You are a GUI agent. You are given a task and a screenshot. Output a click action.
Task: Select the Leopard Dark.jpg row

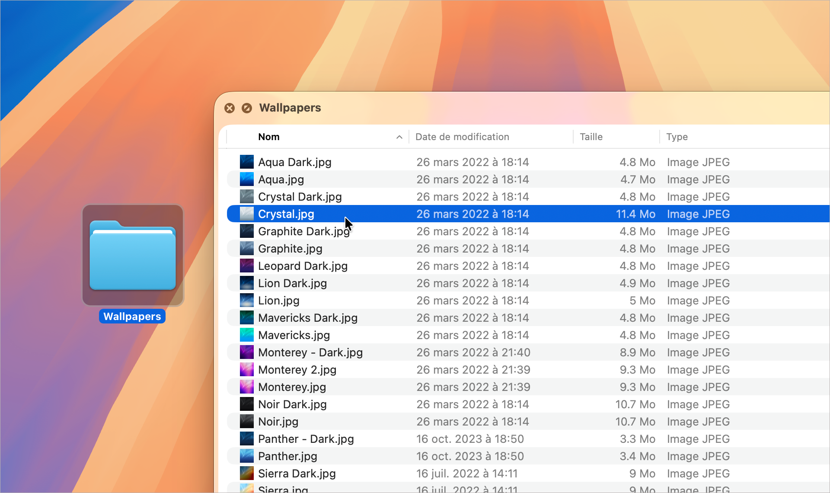click(303, 266)
